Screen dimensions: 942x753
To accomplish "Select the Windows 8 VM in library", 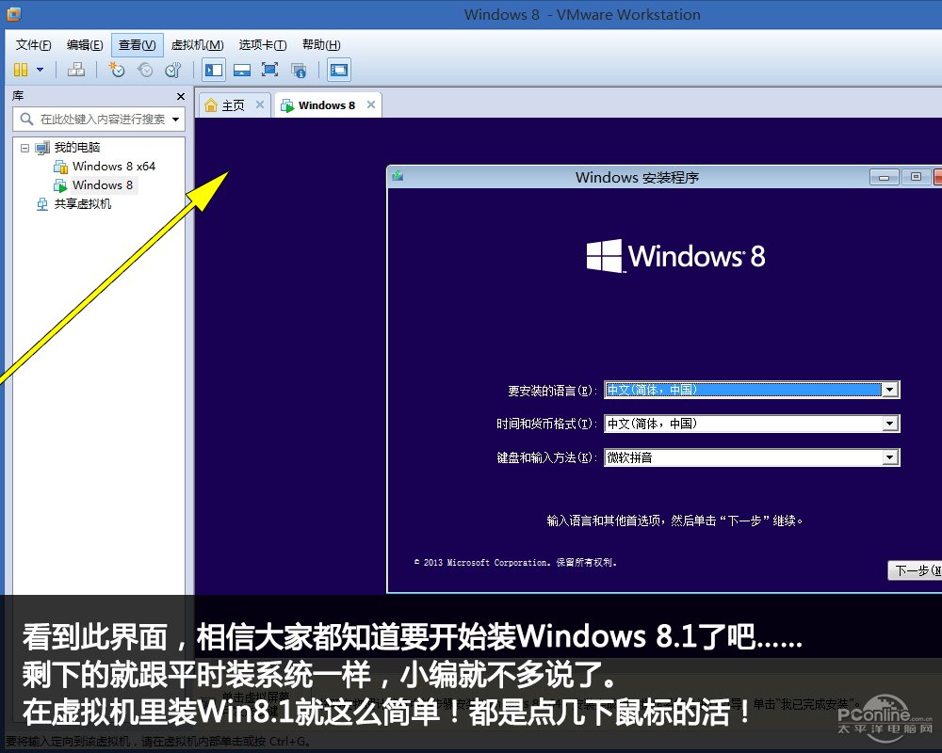I will click(x=102, y=184).
